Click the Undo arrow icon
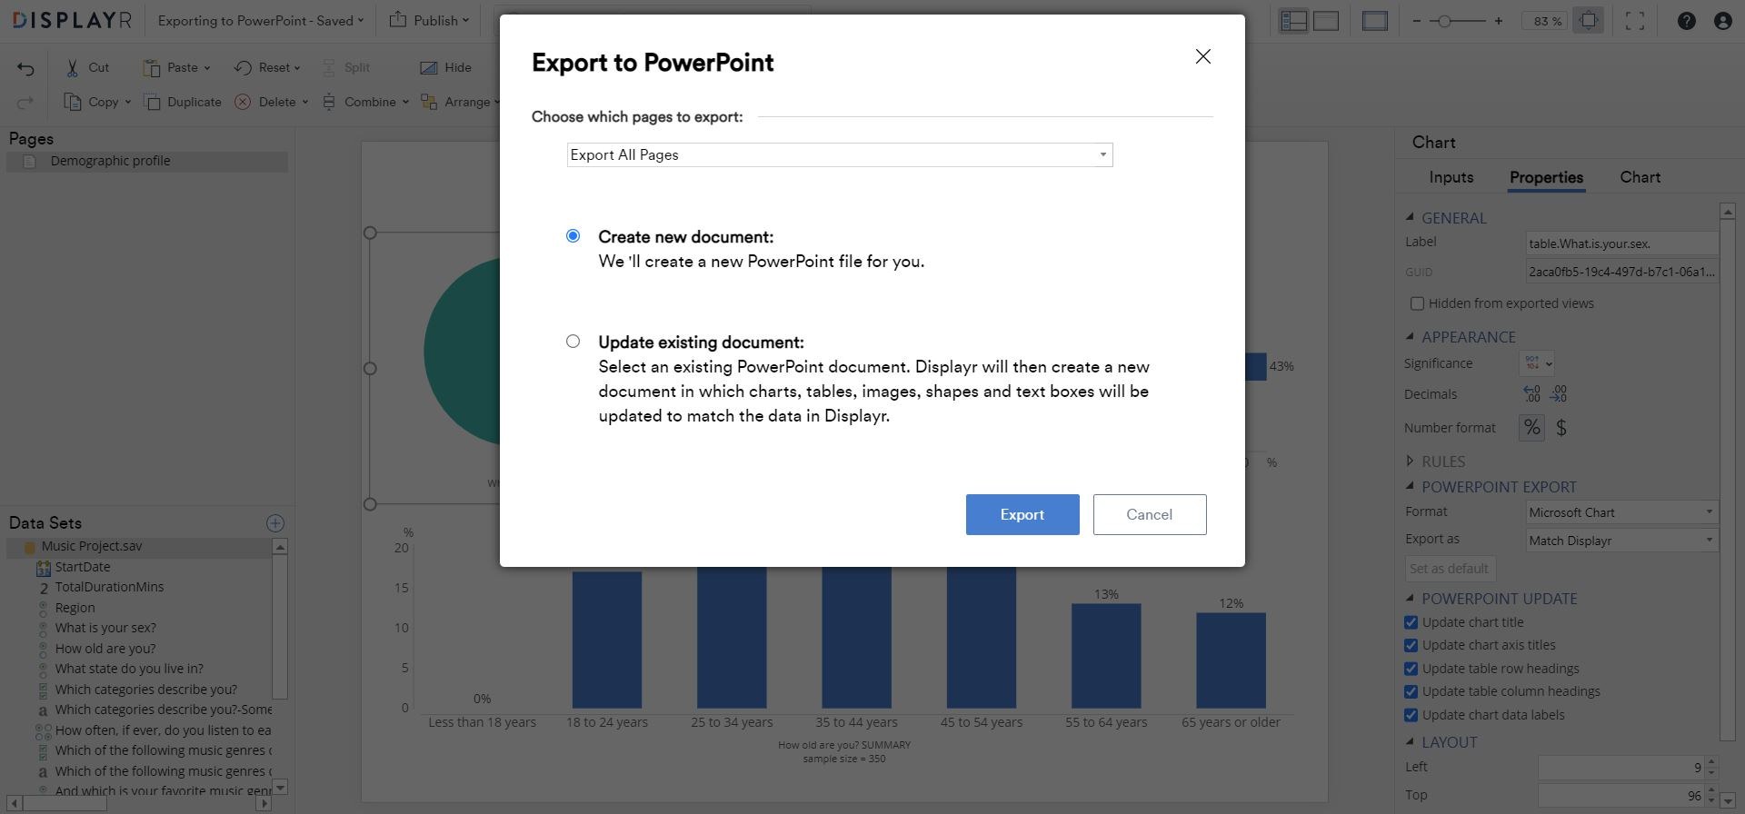Screen dimensions: 1745x814 [x=25, y=68]
